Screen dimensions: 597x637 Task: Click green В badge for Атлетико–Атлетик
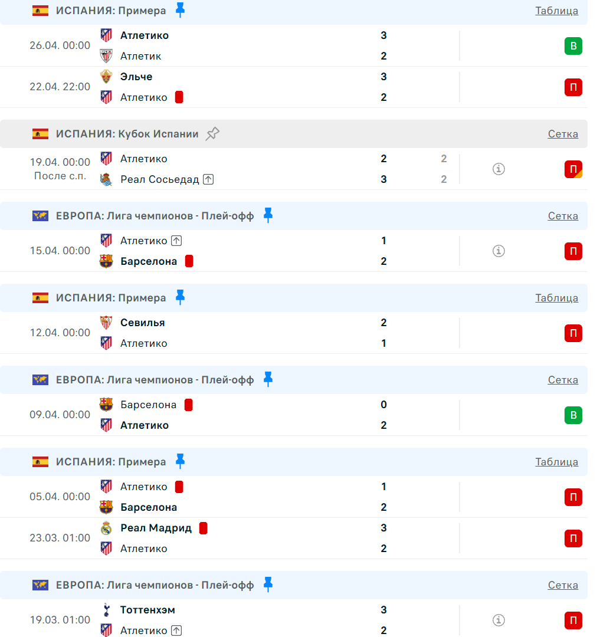[x=573, y=46]
